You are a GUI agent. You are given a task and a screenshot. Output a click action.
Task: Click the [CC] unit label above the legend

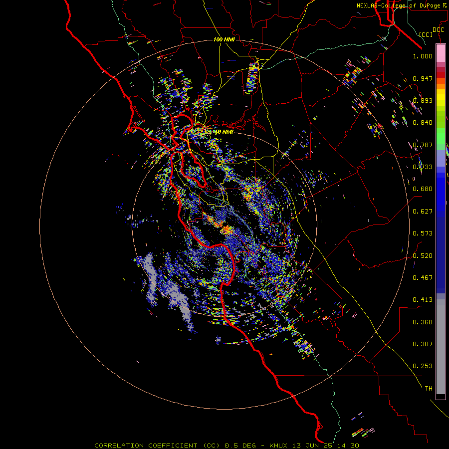[426, 34]
